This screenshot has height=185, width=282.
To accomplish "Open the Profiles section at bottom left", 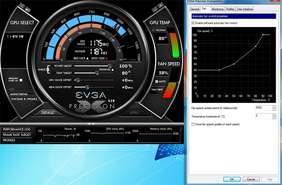I will click(x=17, y=140).
